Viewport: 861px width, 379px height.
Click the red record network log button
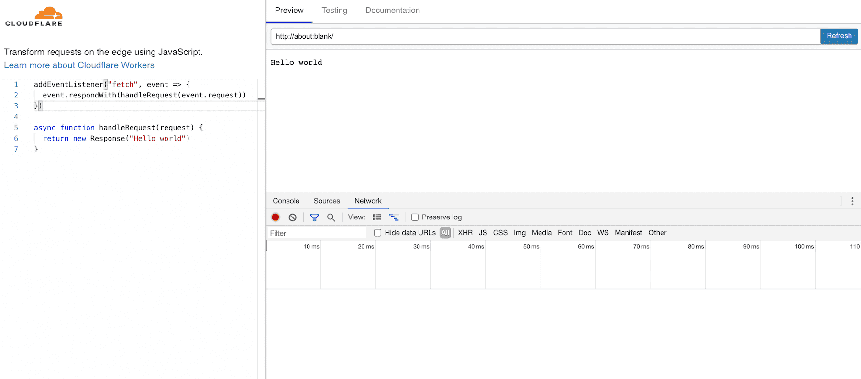click(x=276, y=217)
